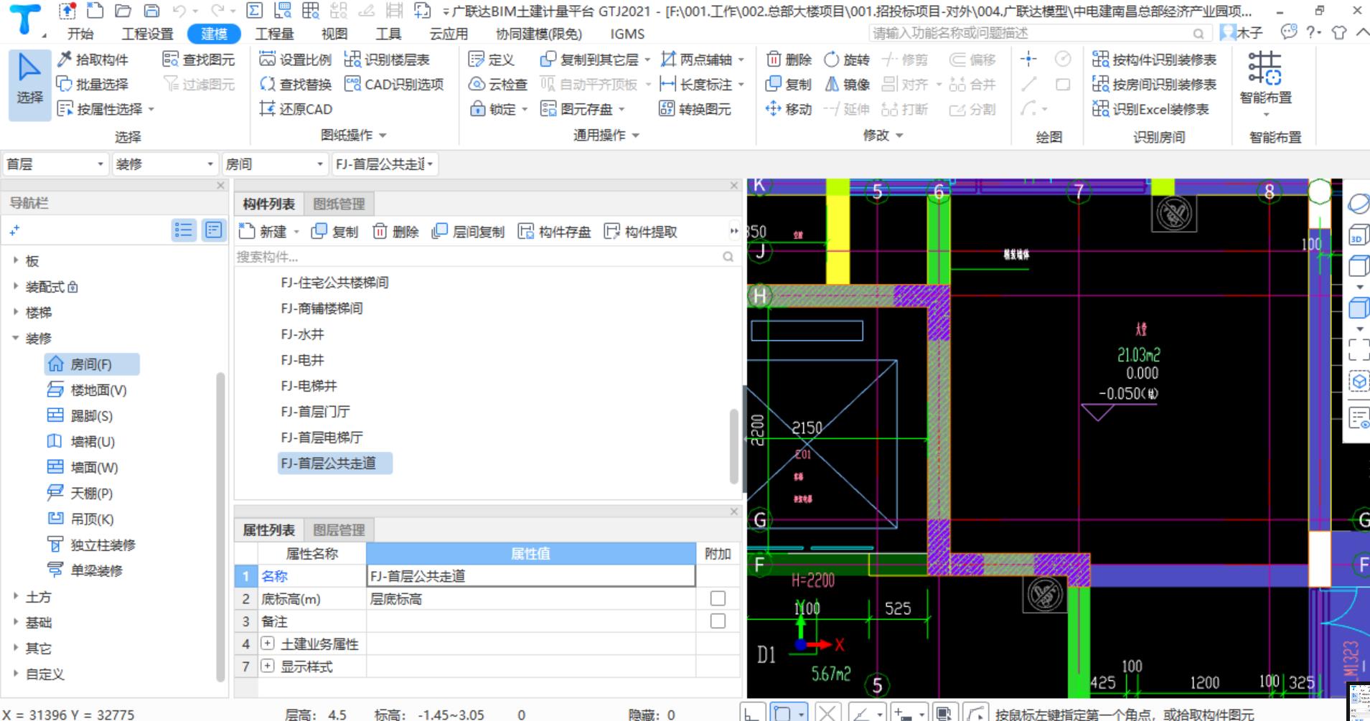Toggle 备注 附加 checkbox
The width and height of the screenshot is (1370, 721).
[x=718, y=621]
